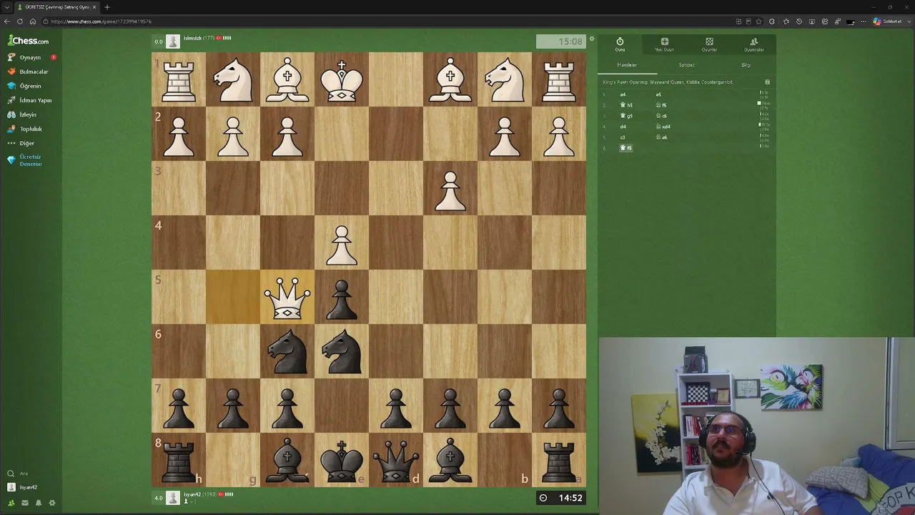Image resolution: width=915 pixels, height=515 pixels.
Task: Go to white queen move h5
Action: [626, 105]
